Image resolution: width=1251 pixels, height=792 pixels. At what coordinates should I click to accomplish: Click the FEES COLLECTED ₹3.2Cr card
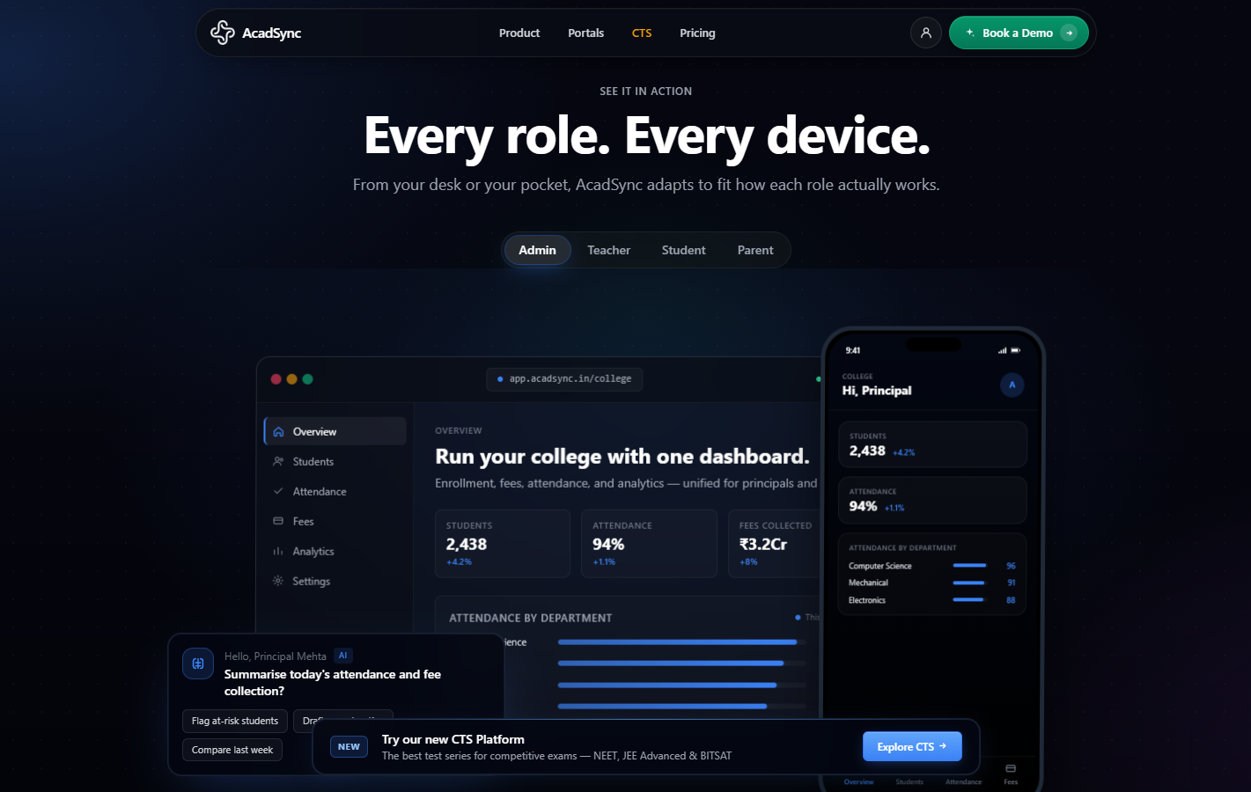pyautogui.click(x=775, y=544)
